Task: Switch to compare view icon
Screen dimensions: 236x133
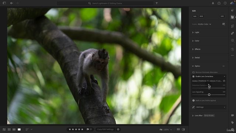Action: tap(14, 129)
